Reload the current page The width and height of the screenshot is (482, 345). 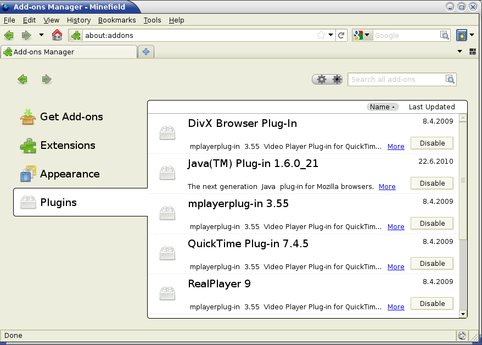(x=341, y=35)
